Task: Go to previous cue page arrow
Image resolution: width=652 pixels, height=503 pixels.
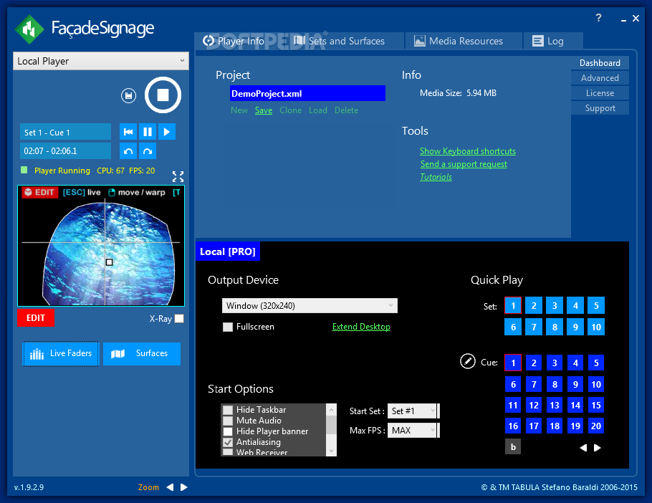Action: coord(583,448)
